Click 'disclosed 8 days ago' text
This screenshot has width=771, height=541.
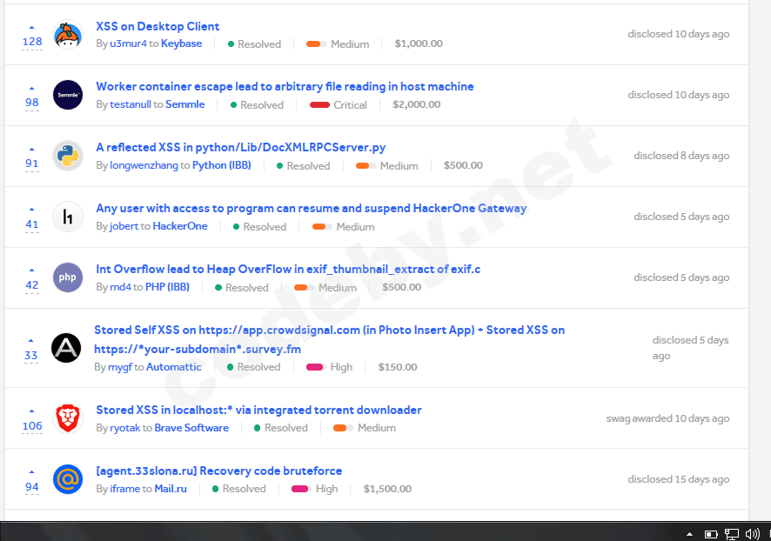point(681,156)
